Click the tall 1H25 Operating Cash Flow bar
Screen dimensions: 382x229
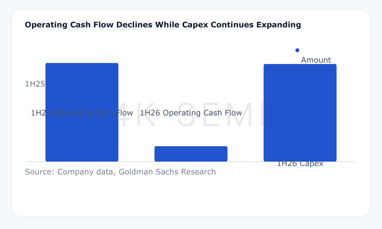tap(82, 112)
